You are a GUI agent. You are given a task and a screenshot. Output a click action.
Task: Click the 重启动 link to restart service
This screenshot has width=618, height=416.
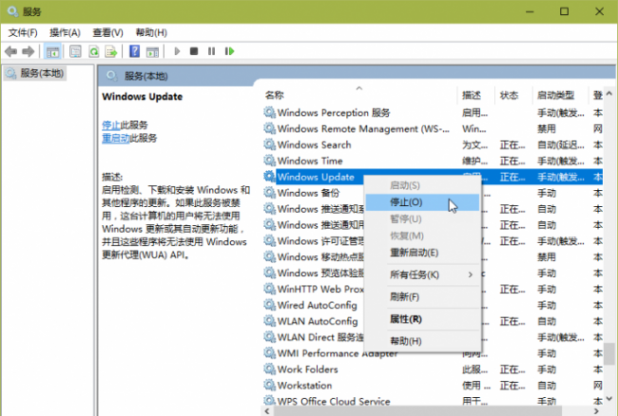pyautogui.click(x=115, y=138)
